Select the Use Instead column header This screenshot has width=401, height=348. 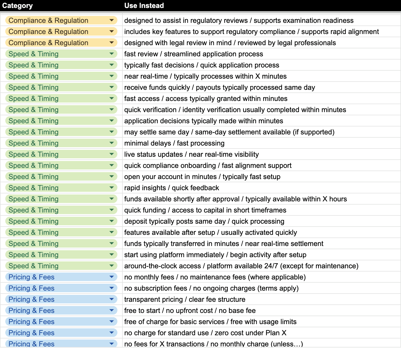(144, 5)
